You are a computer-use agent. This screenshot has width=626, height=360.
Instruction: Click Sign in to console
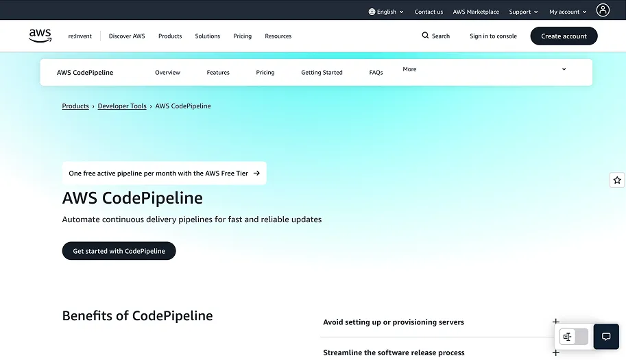point(493,36)
